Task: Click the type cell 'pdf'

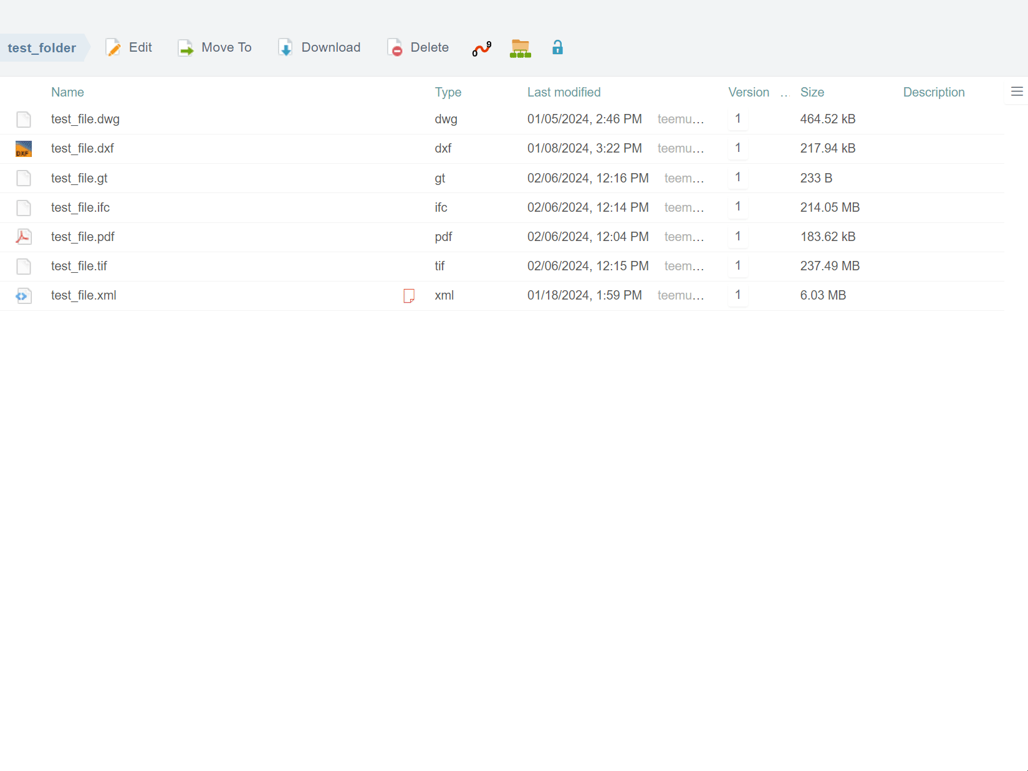Action: pos(443,237)
